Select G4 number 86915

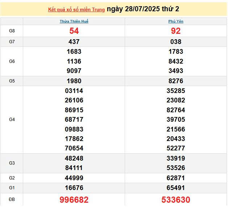coord(74,110)
